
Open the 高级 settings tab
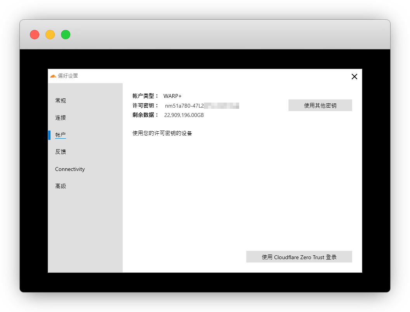[61, 186]
